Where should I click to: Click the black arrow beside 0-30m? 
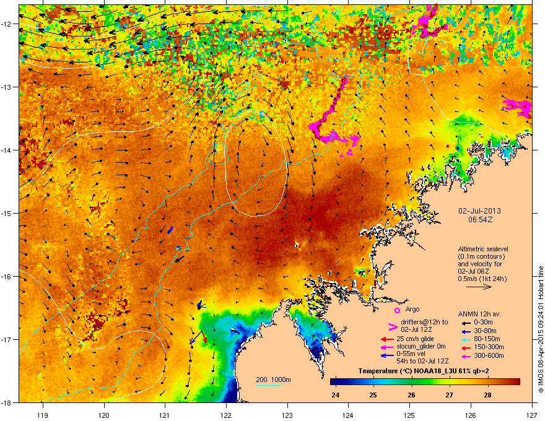(466, 323)
